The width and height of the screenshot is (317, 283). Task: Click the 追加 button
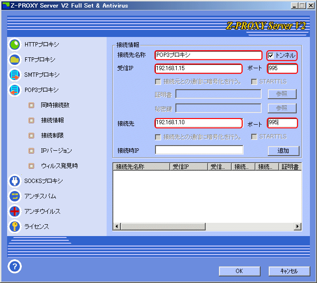283,151
